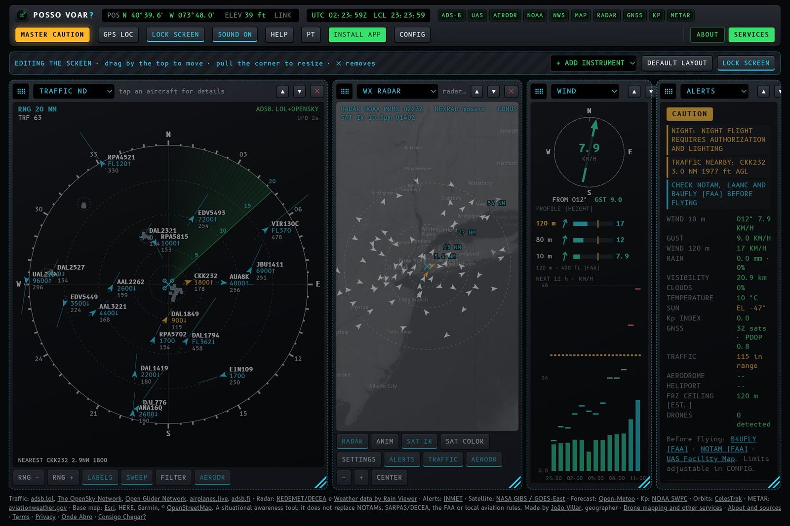Toggle SWEEP on the traffic display
Viewport: 790px width, 526px height.
click(137, 478)
